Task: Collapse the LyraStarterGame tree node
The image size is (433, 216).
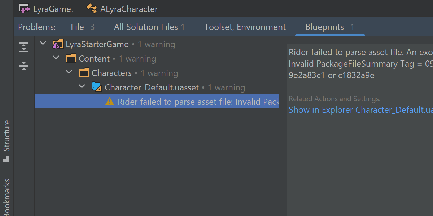Action: coord(43,44)
